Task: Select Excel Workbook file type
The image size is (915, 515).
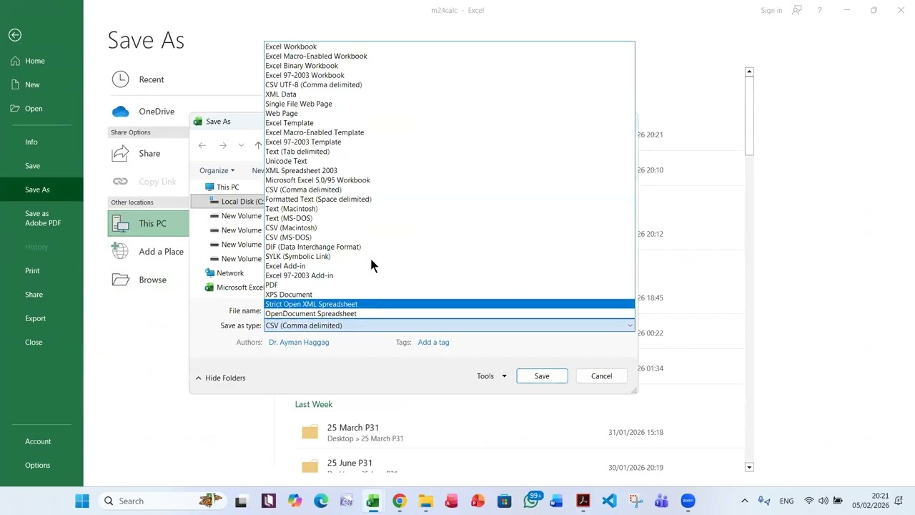Action: pyautogui.click(x=449, y=46)
